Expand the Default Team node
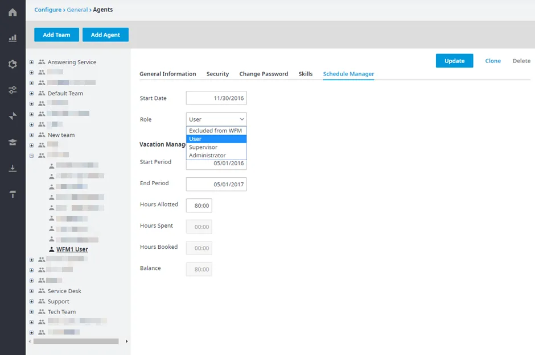Viewport: 535px width, 355px height. click(31, 93)
